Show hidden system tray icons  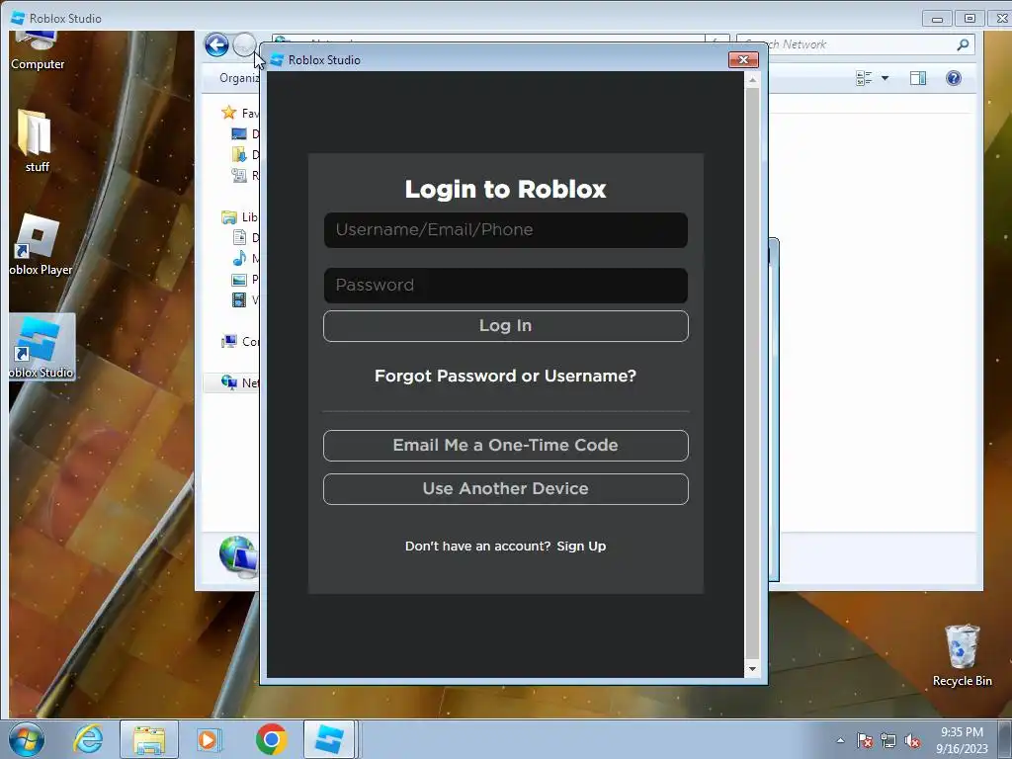click(x=840, y=740)
